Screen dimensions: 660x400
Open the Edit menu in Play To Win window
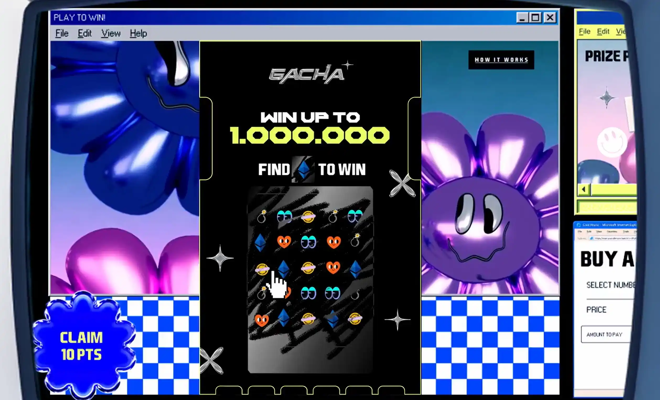pos(85,34)
